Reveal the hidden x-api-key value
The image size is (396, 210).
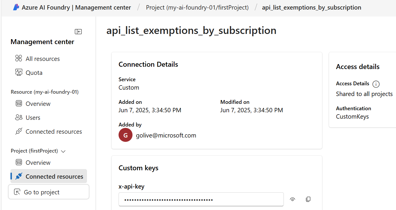[293, 199]
